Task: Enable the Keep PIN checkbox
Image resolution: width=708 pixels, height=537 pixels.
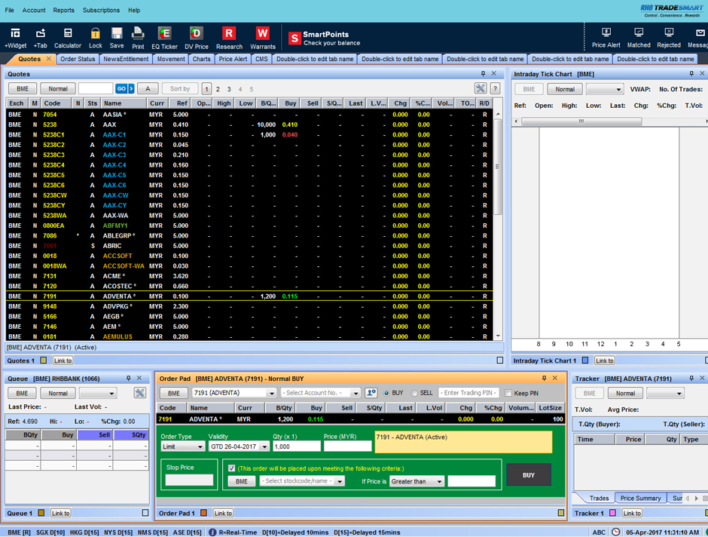Action: (x=508, y=393)
